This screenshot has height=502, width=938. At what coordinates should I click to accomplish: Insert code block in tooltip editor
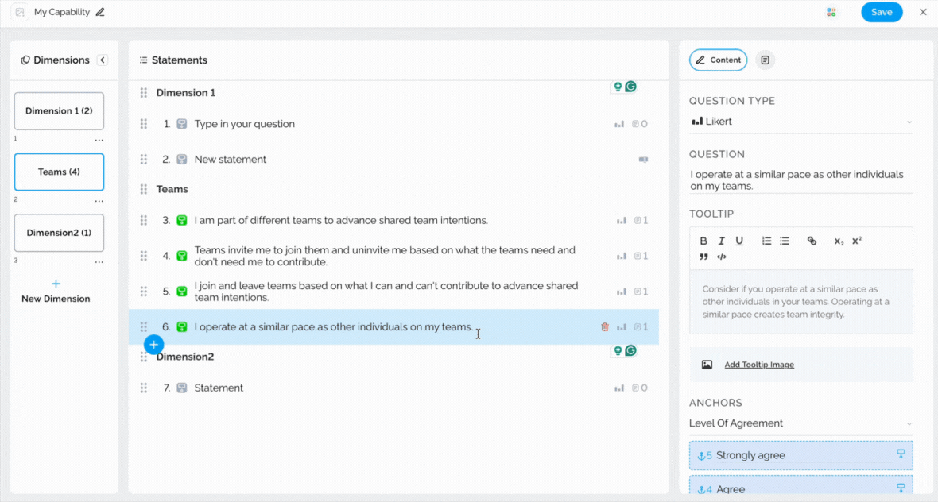point(722,257)
